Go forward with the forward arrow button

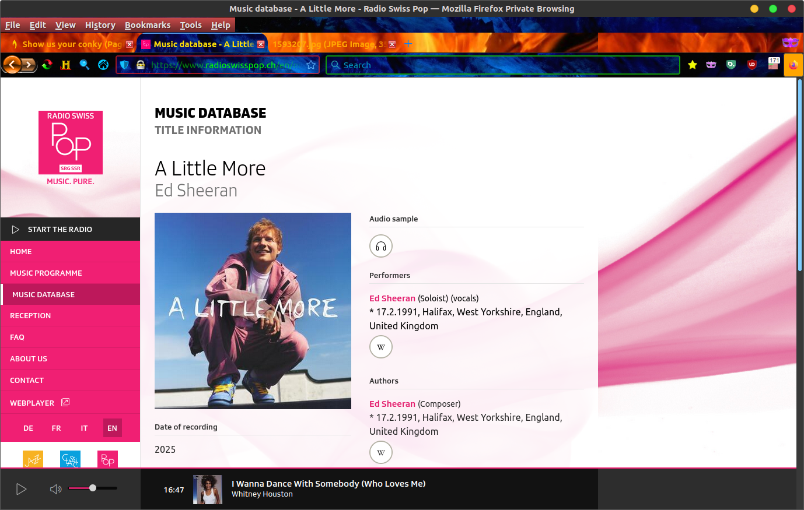coord(28,65)
